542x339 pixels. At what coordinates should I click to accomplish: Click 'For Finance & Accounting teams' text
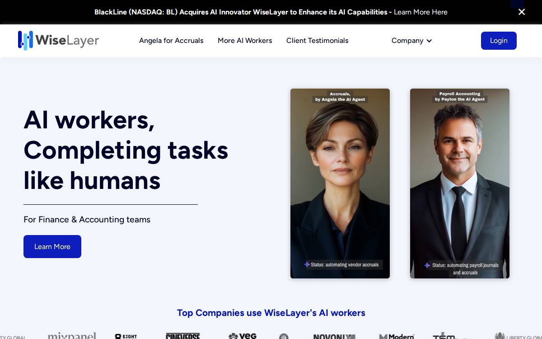click(87, 220)
